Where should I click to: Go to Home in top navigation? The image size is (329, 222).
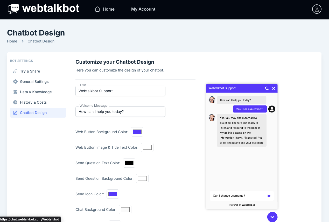click(x=105, y=9)
